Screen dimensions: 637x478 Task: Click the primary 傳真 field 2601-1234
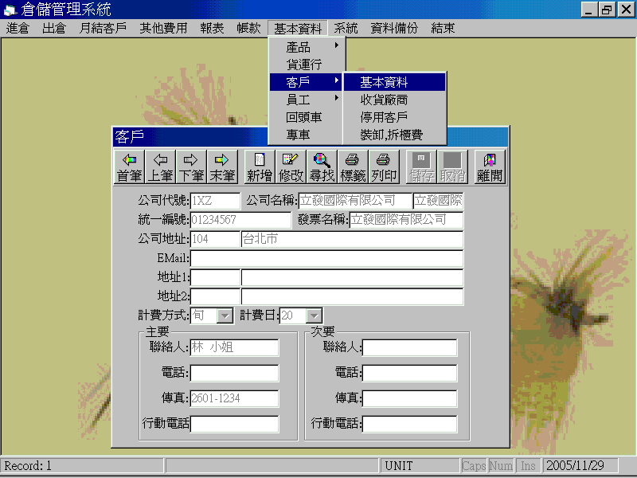click(234, 398)
